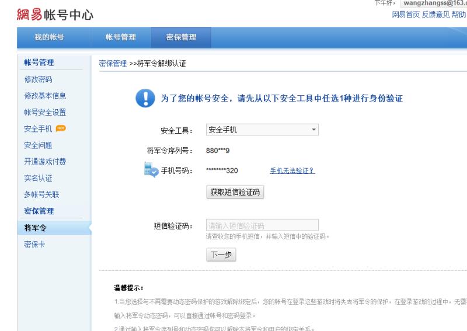Click 密保卡 in the sidebar

click(34, 244)
